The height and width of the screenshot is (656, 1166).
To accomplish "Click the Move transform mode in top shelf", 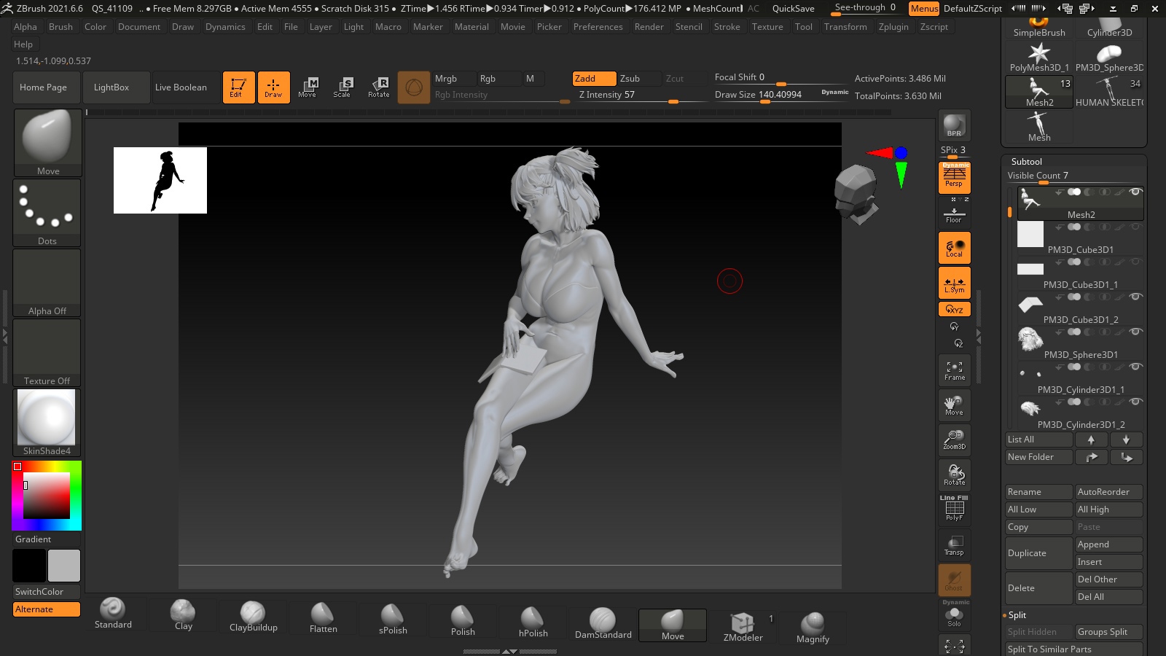I will (308, 87).
